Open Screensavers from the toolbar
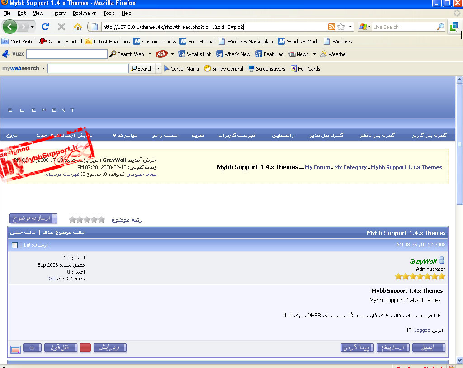The image size is (463, 368). tap(267, 69)
